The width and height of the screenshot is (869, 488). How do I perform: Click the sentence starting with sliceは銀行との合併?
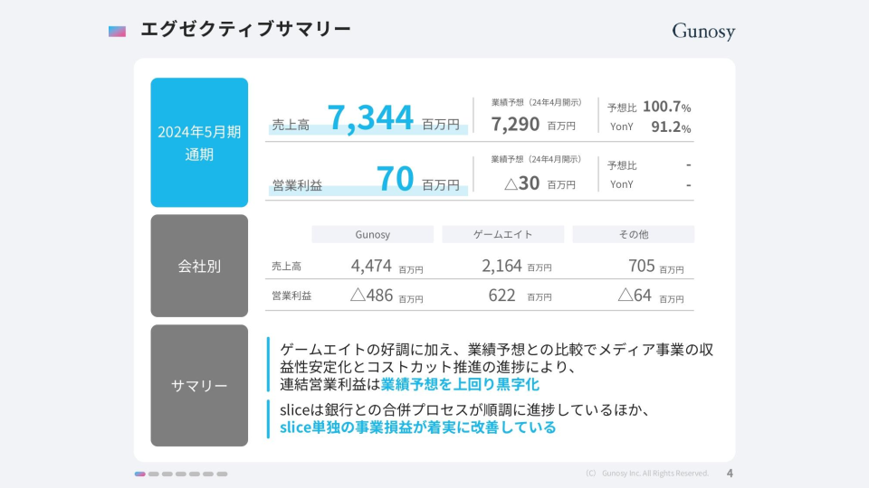point(464,410)
